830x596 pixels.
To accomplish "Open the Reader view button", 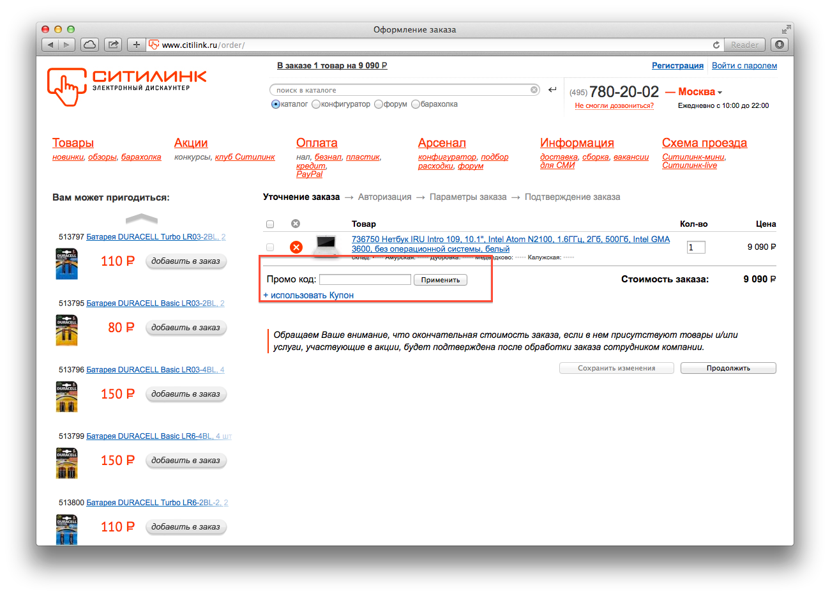I will [744, 45].
